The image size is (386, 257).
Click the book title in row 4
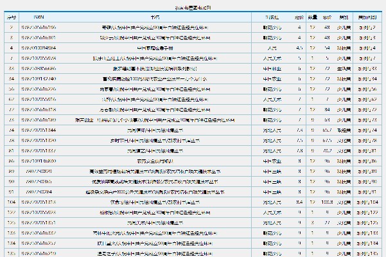click(x=155, y=48)
